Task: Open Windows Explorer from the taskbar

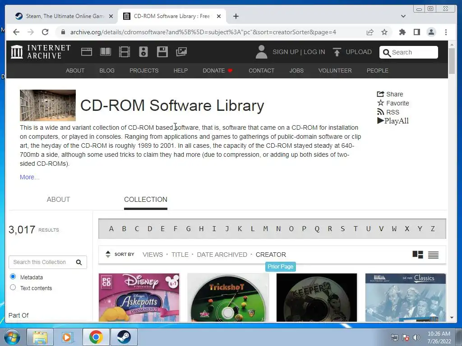Action: (40, 337)
